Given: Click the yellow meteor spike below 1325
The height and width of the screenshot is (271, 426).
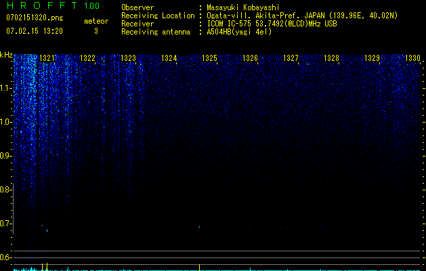Looking at the screenshot, I should [199, 267].
